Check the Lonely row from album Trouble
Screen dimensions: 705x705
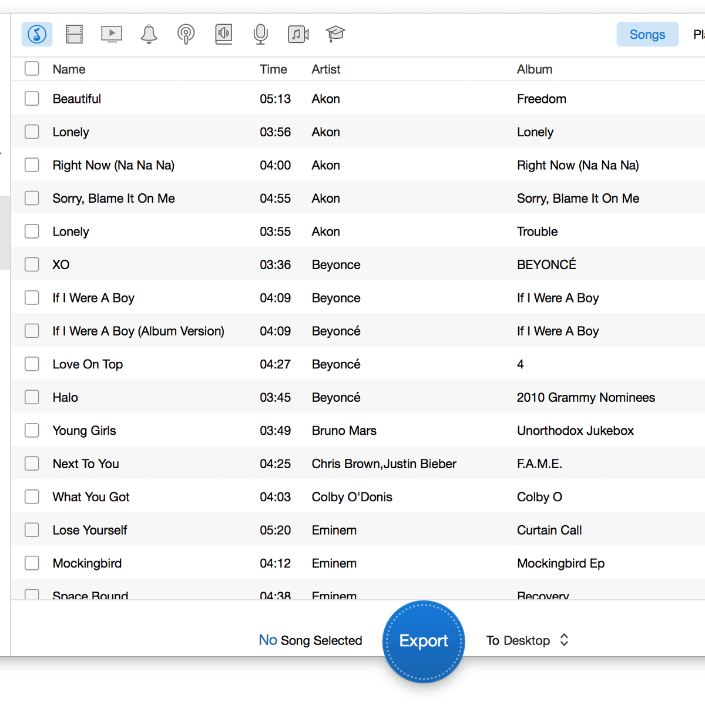click(x=32, y=231)
